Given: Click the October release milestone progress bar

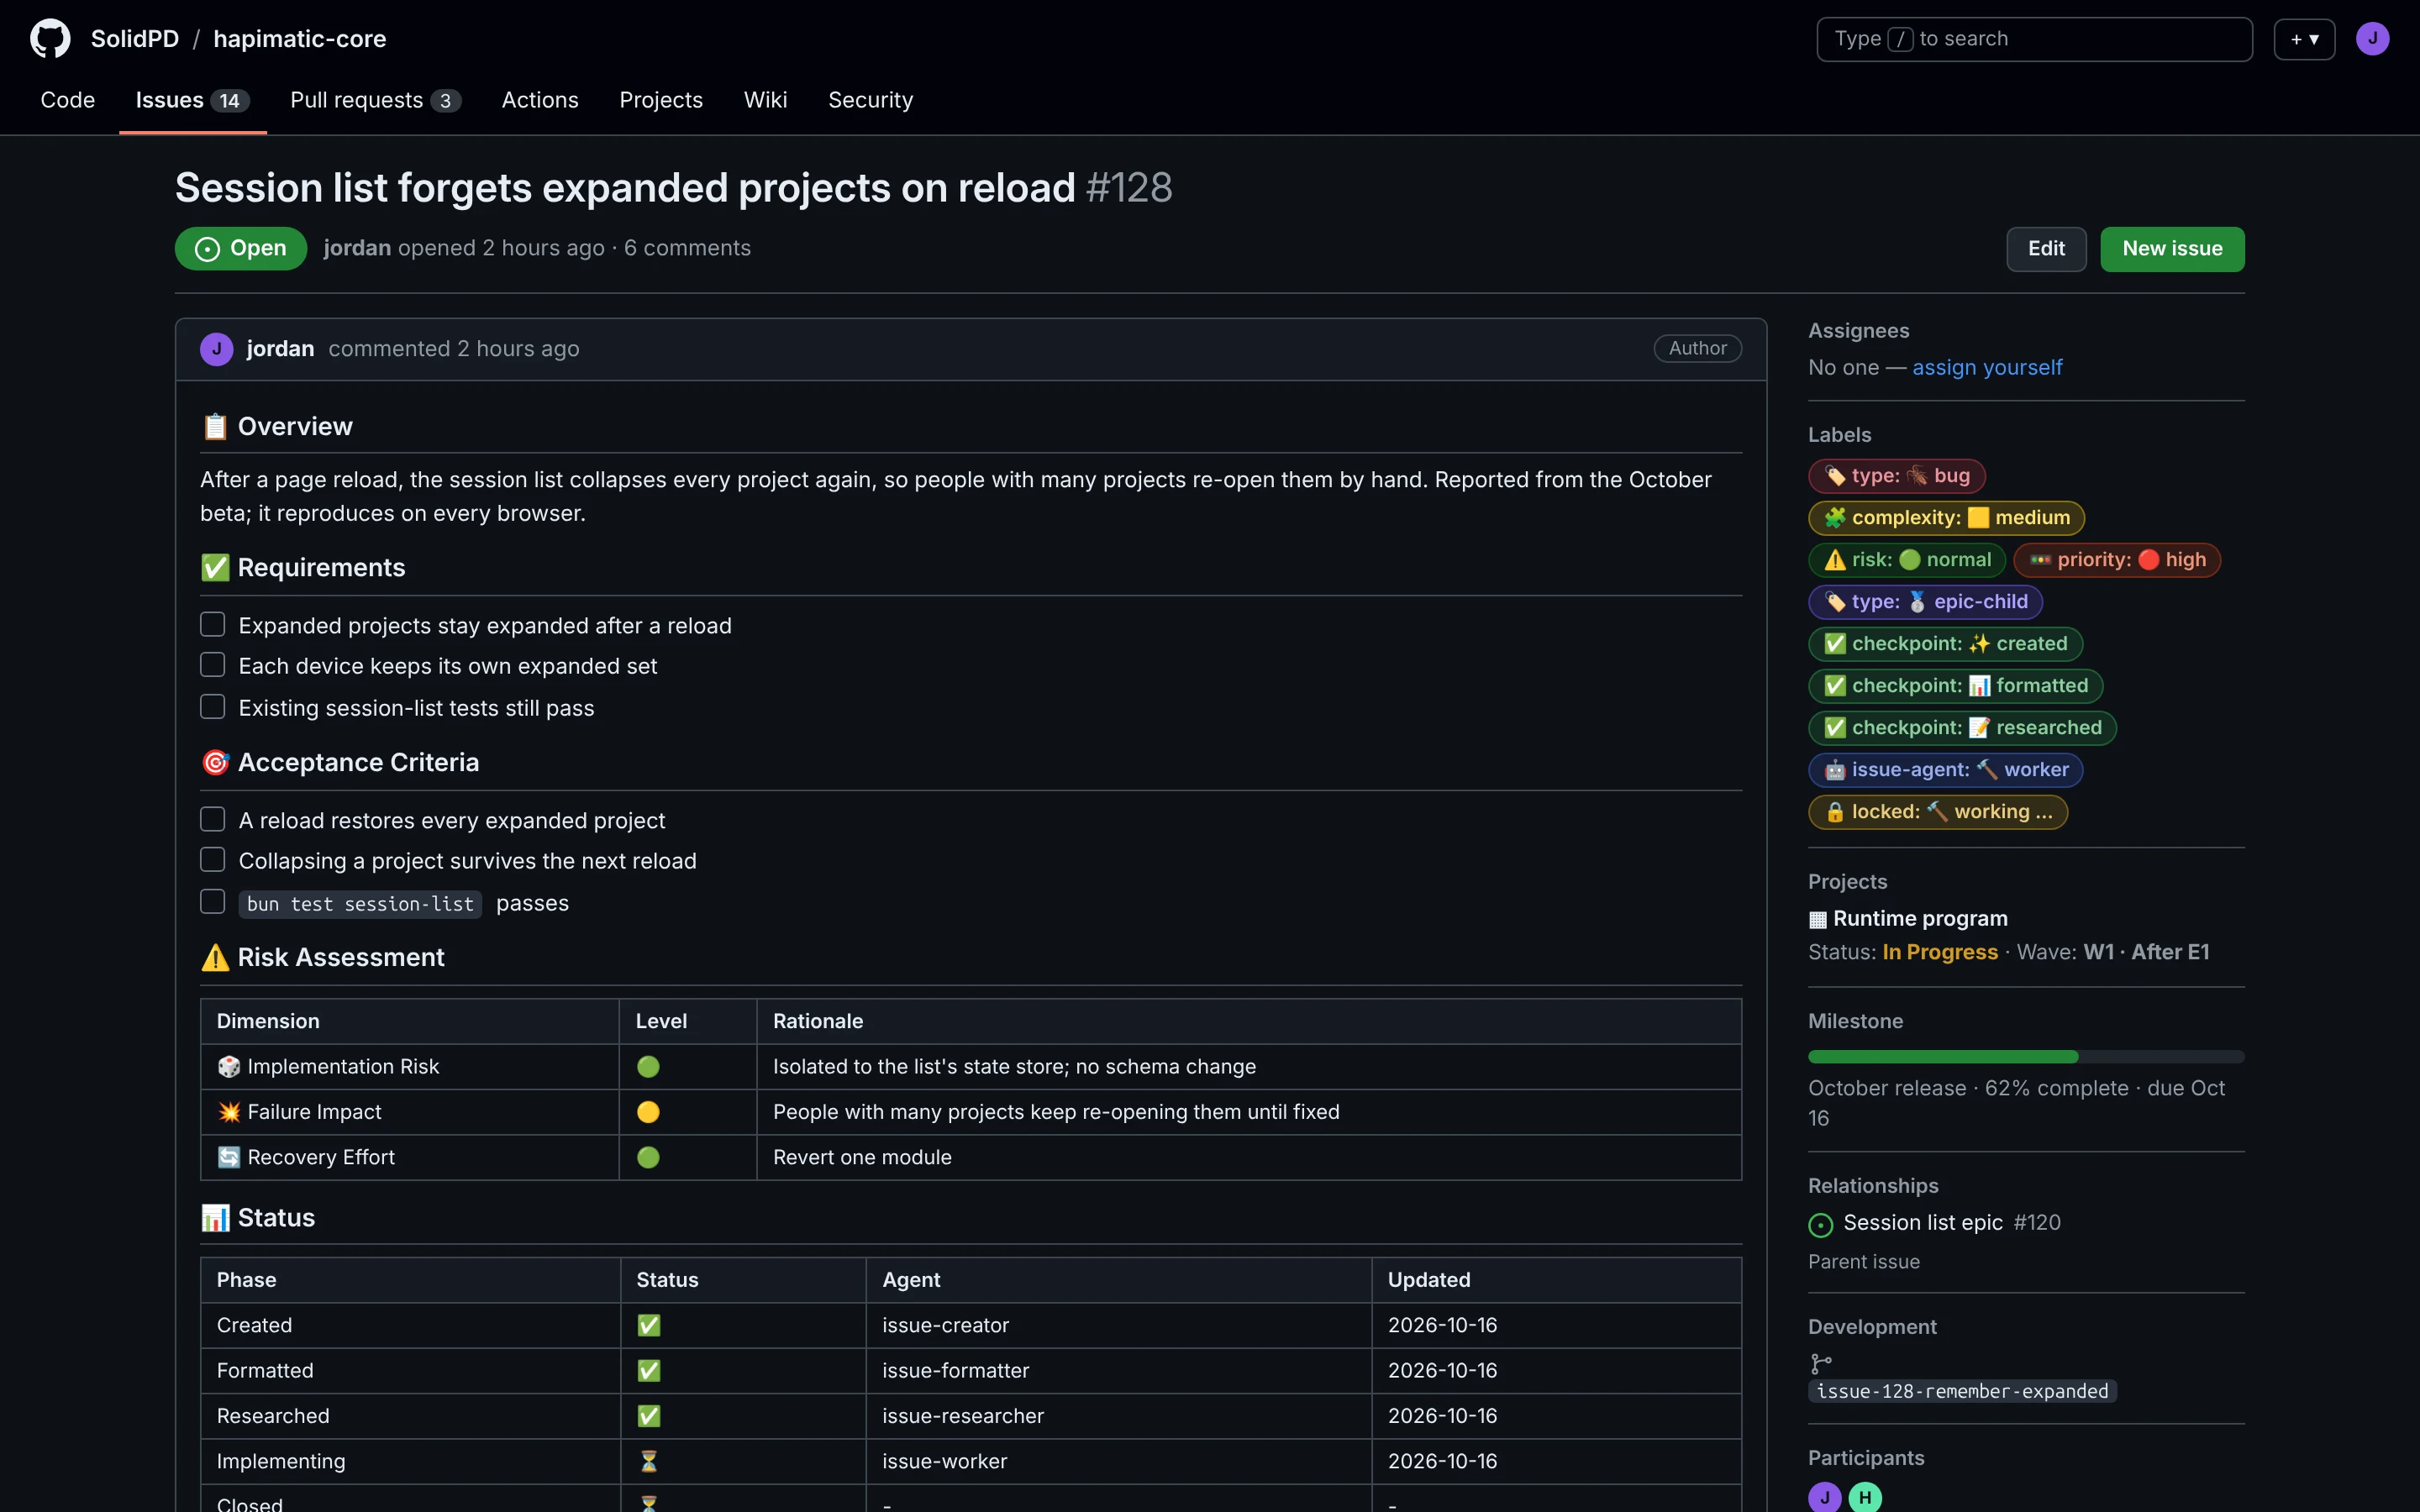Looking at the screenshot, I should (x=2026, y=1057).
